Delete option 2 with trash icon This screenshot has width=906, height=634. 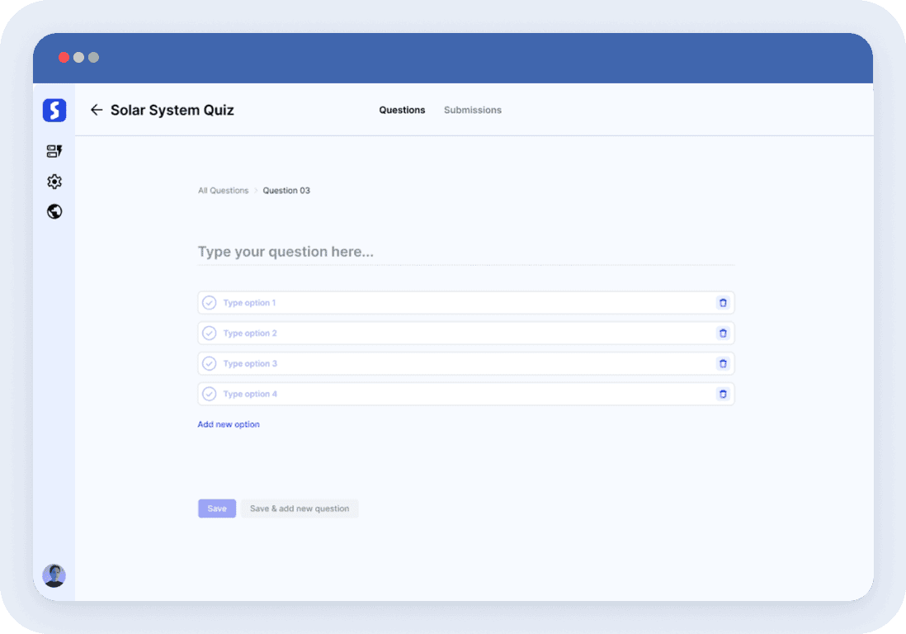[723, 334]
